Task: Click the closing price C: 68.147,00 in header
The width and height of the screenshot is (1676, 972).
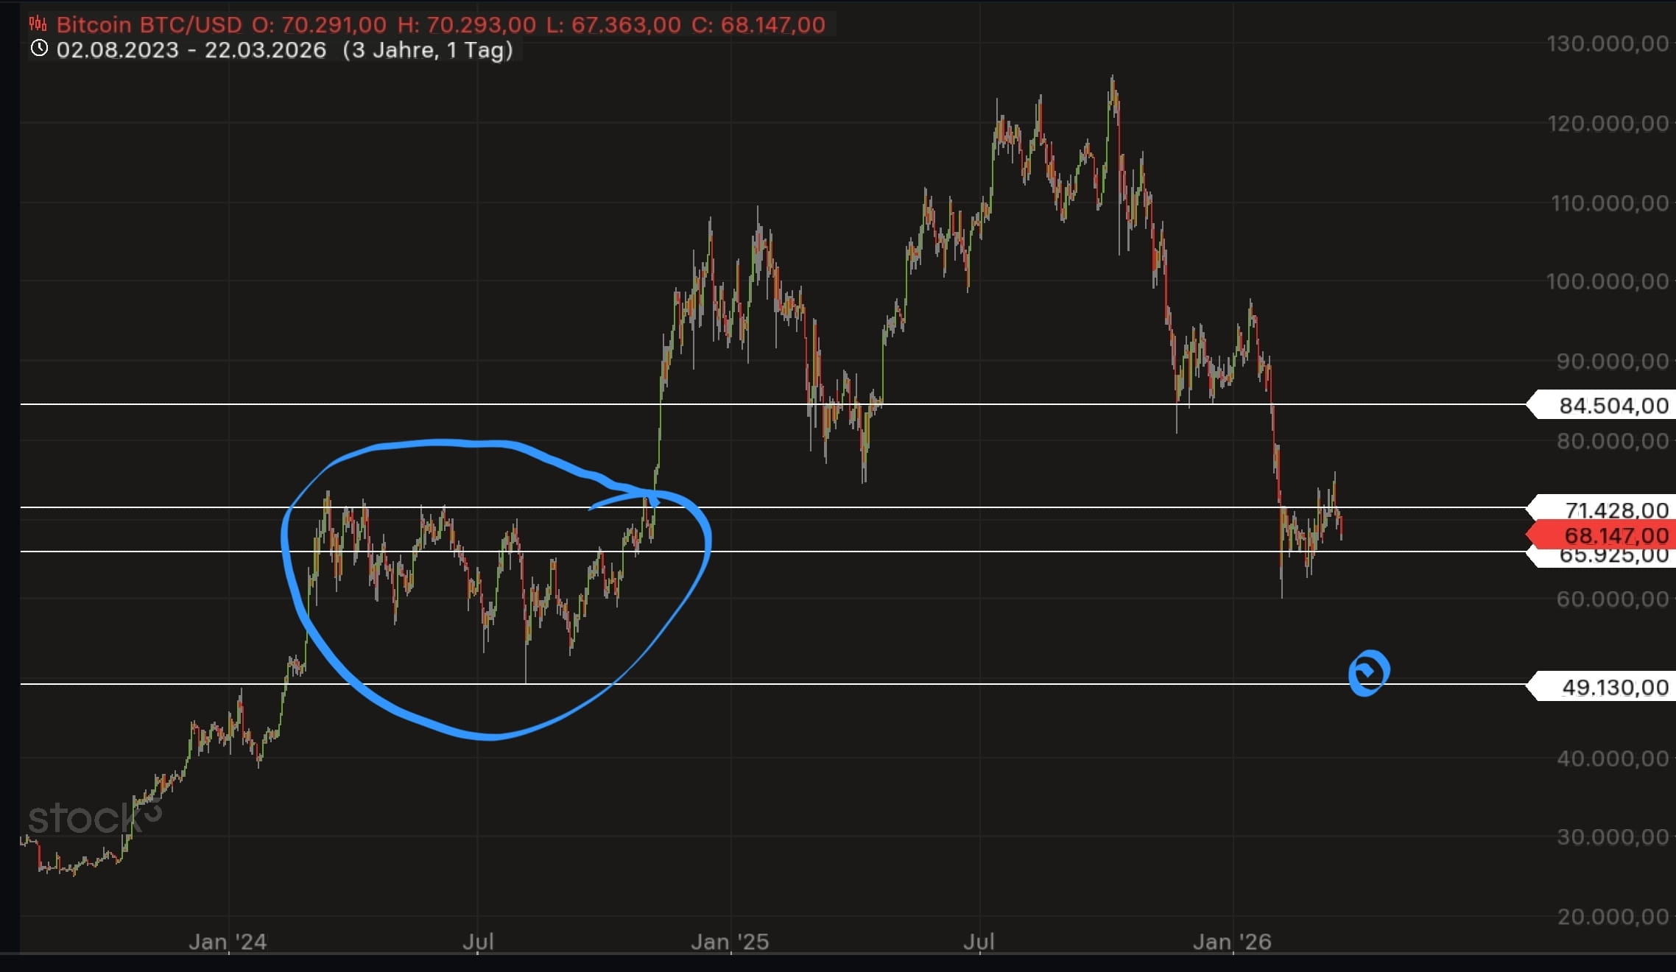Action: (758, 24)
